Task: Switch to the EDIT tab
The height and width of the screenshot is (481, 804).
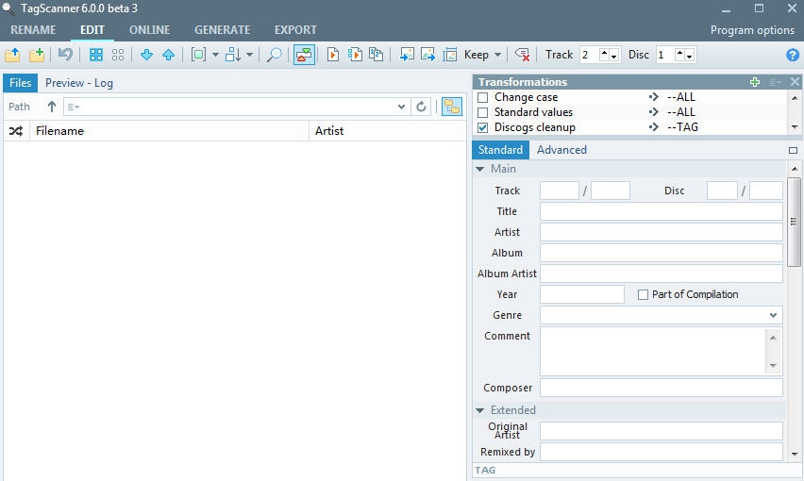Action: pyautogui.click(x=92, y=30)
